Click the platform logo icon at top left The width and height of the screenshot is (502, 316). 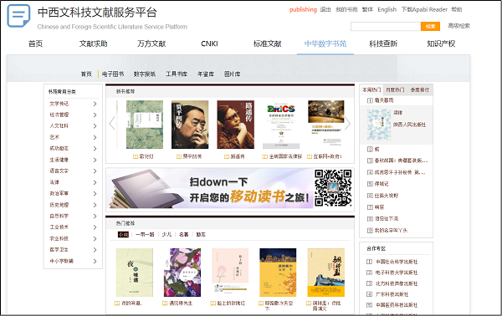click(x=18, y=16)
